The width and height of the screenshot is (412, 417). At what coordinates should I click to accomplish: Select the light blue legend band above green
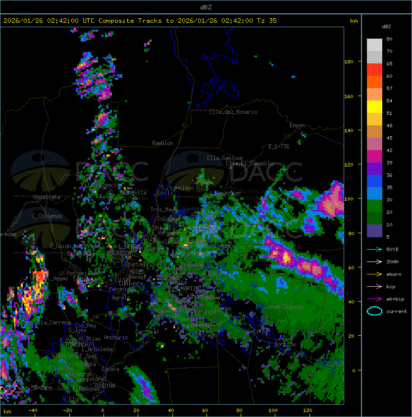click(374, 194)
